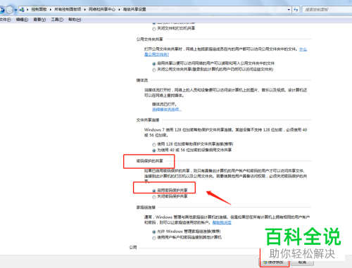
Task: Open the 编辑(E) menu
Action: [22, 20]
